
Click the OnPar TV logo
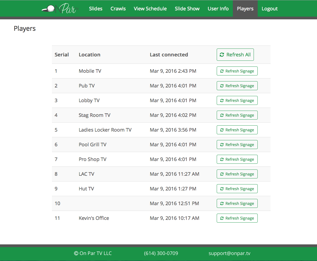tap(60, 8)
